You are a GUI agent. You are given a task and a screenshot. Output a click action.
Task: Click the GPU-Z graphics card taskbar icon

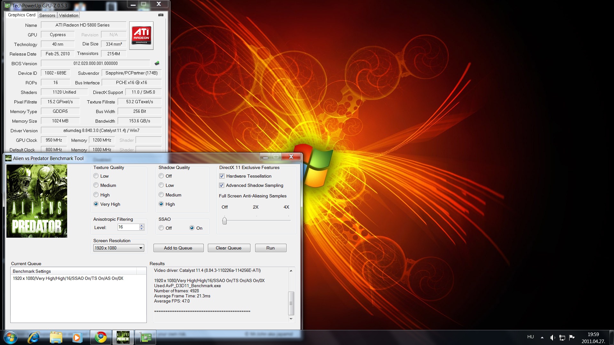146,337
